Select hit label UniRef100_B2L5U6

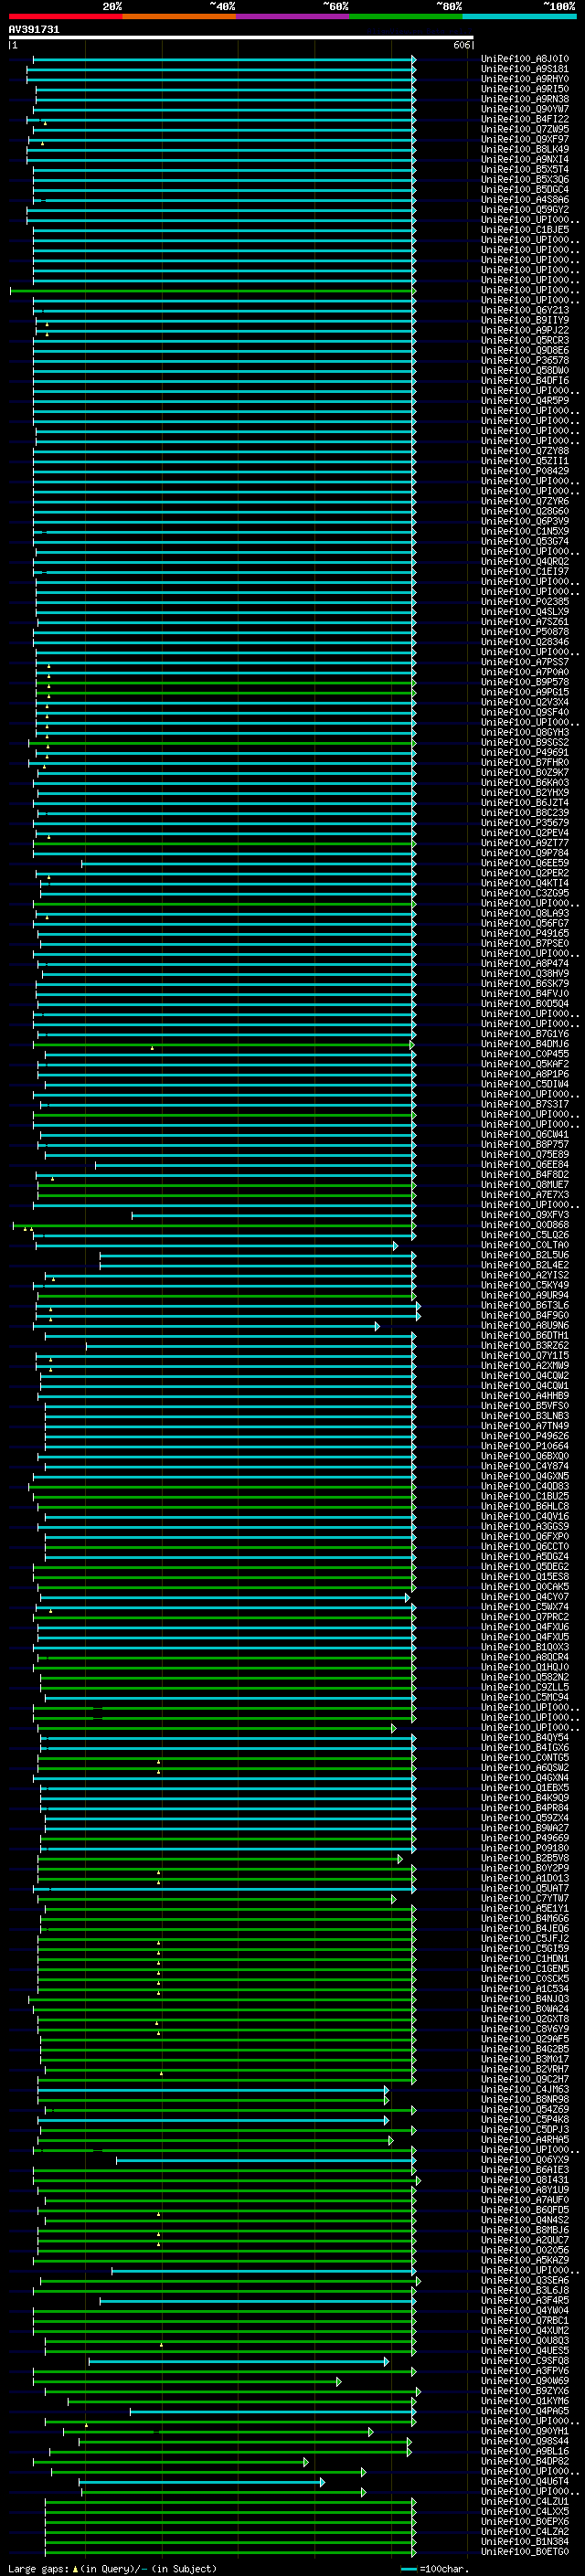pos(525,1255)
